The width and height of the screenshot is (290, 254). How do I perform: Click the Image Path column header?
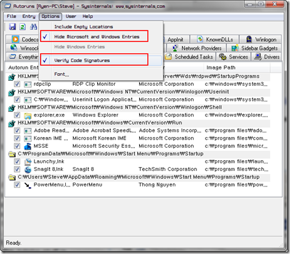tap(237, 68)
